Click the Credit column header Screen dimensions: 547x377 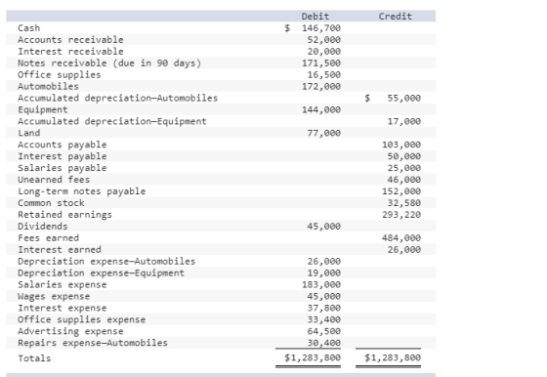pos(396,17)
